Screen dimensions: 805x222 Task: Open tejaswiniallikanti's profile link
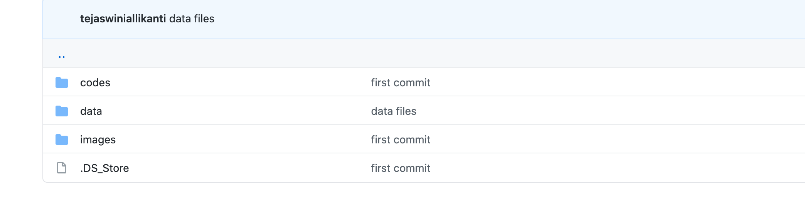(x=123, y=18)
